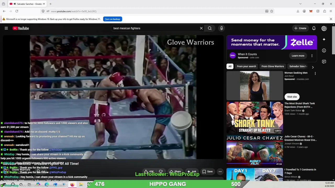Click the magnifier search button

pyautogui.click(x=210, y=28)
